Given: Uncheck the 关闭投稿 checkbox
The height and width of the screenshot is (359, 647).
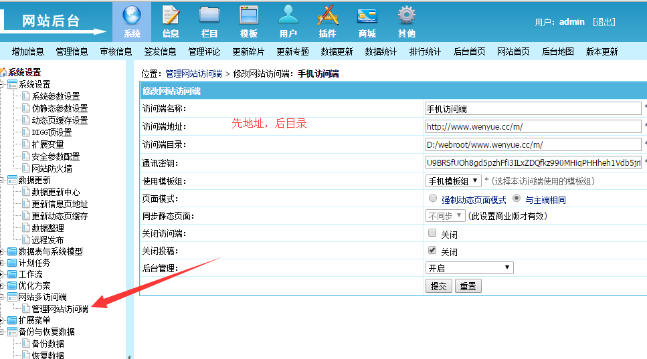Looking at the screenshot, I should [x=432, y=251].
